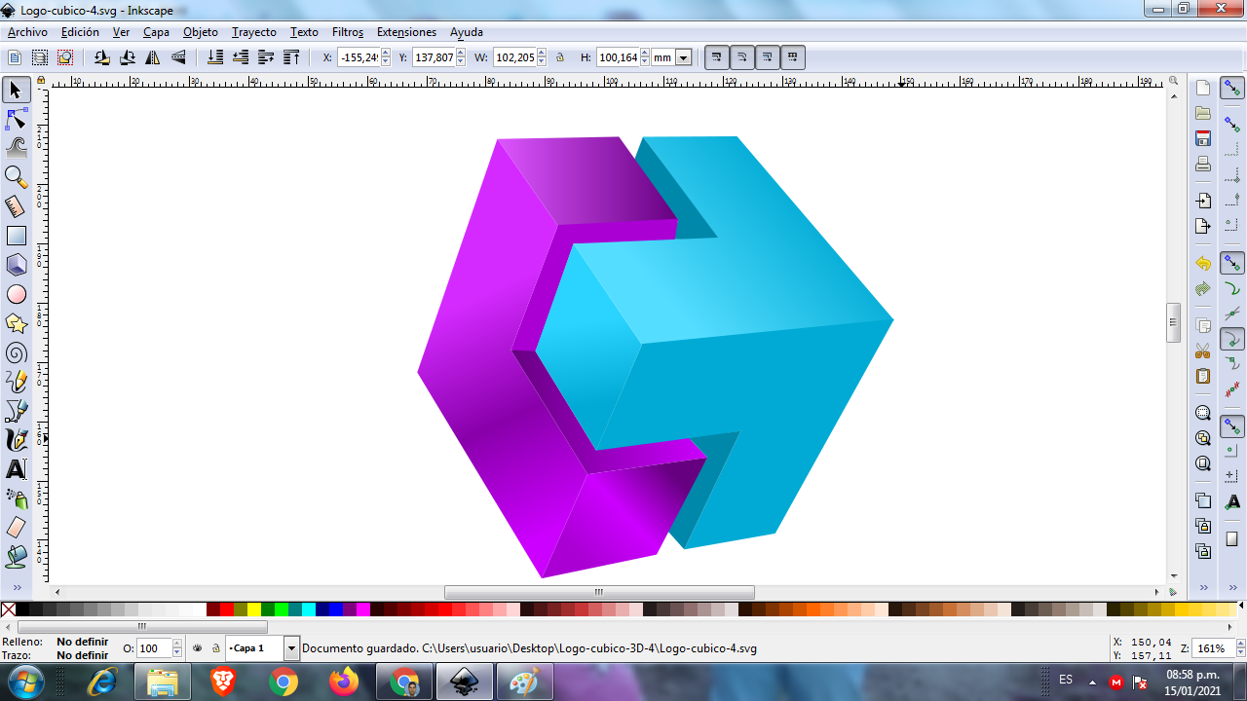The width and height of the screenshot is (1247, 701).
Task: Click Redo arrow in commands bar
Action: pyautogui.click(x=1203, y=289)
